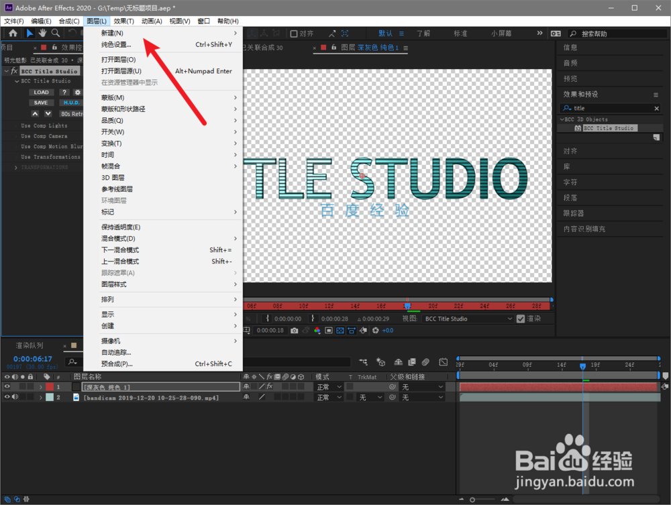Image resolution: width=671 pixels, height=505 pixels.
Task: Enable frame blending icon in timeline
Action: (412, 362)
